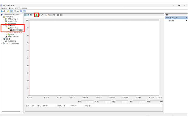Screen dimensions: 188x120
Task: Expand the レポート tree node
Action: tap(6, 35)
